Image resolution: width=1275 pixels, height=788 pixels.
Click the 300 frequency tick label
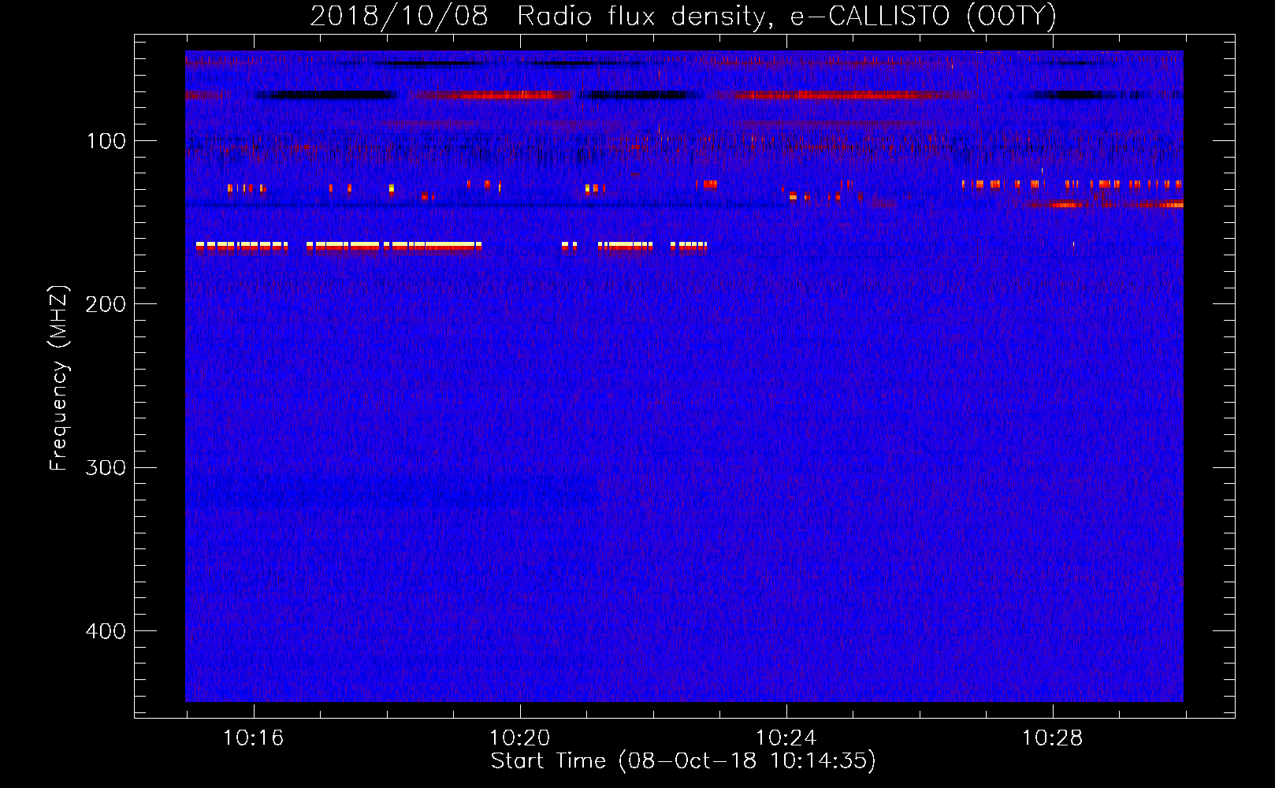point(106,468)
